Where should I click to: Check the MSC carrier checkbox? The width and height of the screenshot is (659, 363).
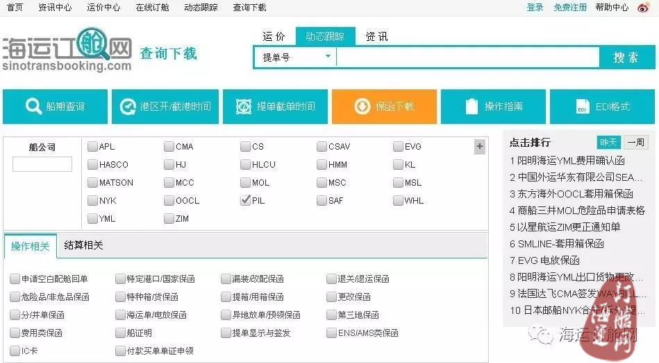click(x=322, y=182)
